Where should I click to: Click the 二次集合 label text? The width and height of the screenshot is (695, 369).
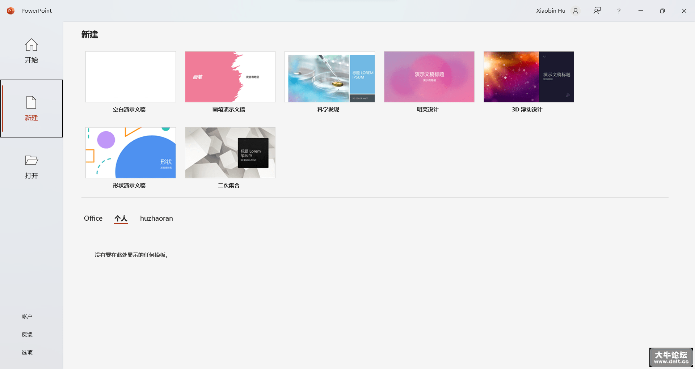click(229, 186)
